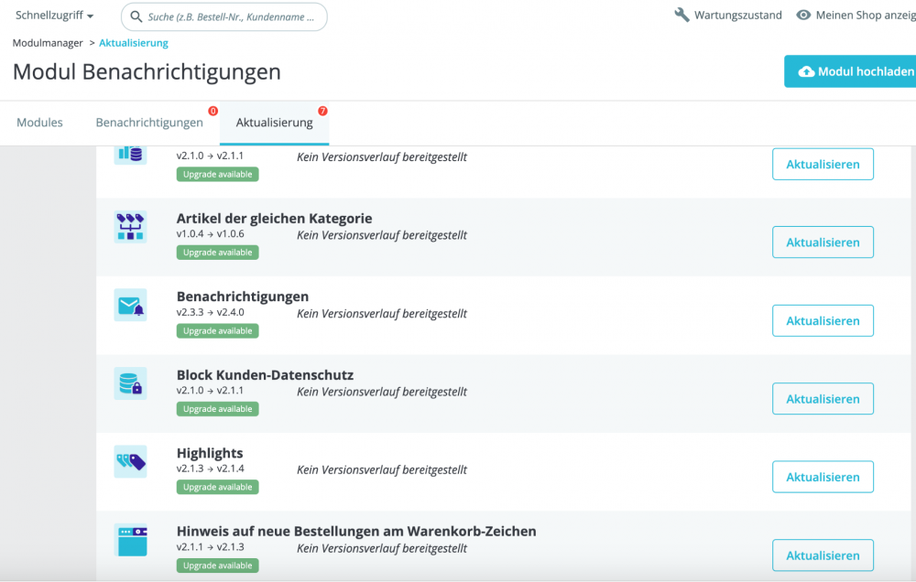Image resolution: width=916 pixels, height=582 pixels.
Task: Switch to the Modules tab
Action: pos(39,122)
